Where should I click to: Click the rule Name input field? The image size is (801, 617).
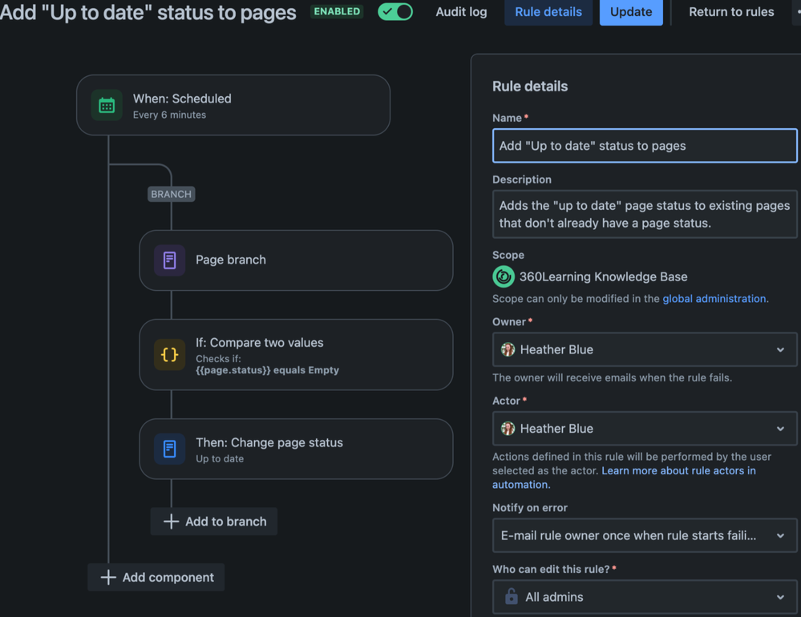coord(645,146)
